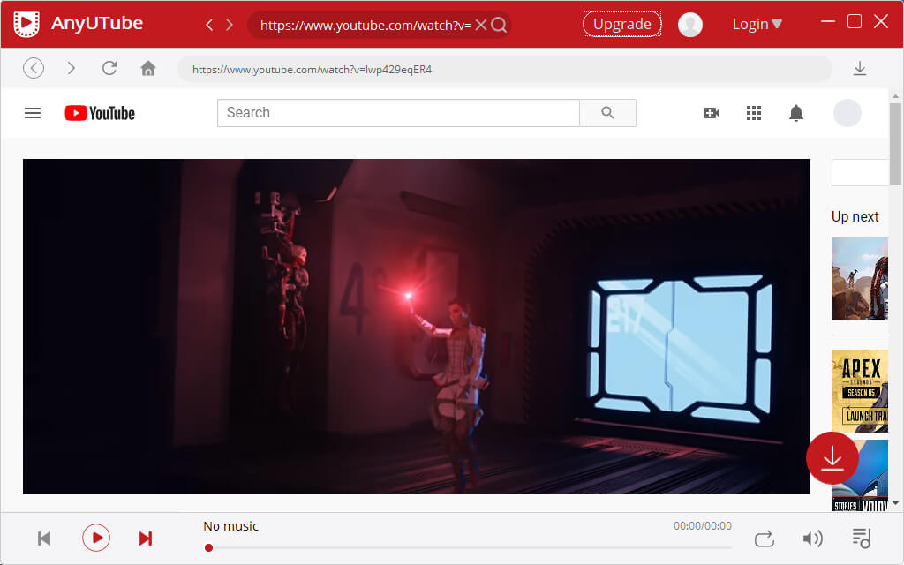Viewport: 904px width, 565px height.
Task: Maximize the AnyUTube window
Action: [855, 21]
